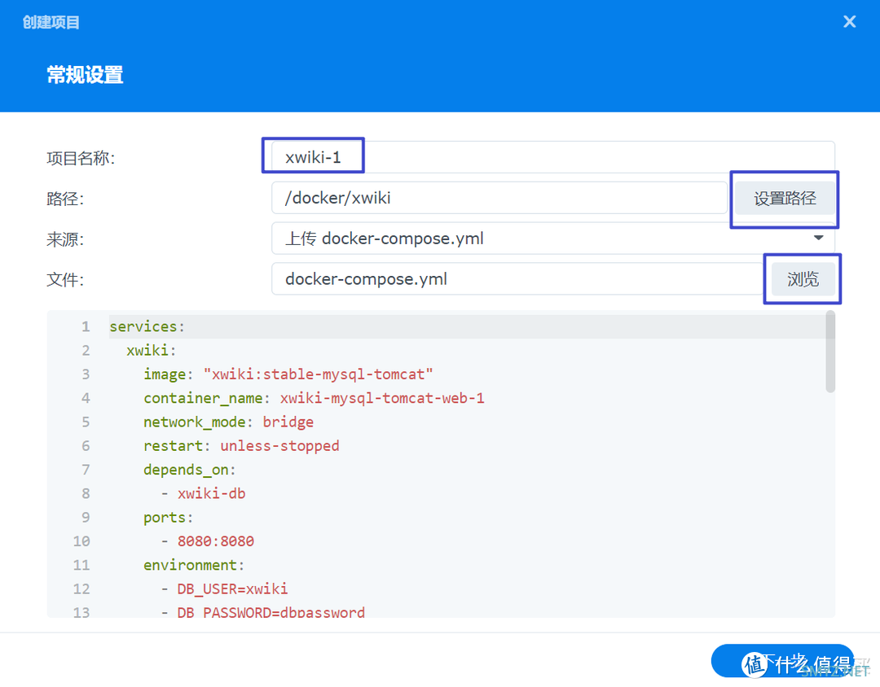The image size is (880, 687).
Task: Open the 来源 source dropdown
Action: pos(552,238)
